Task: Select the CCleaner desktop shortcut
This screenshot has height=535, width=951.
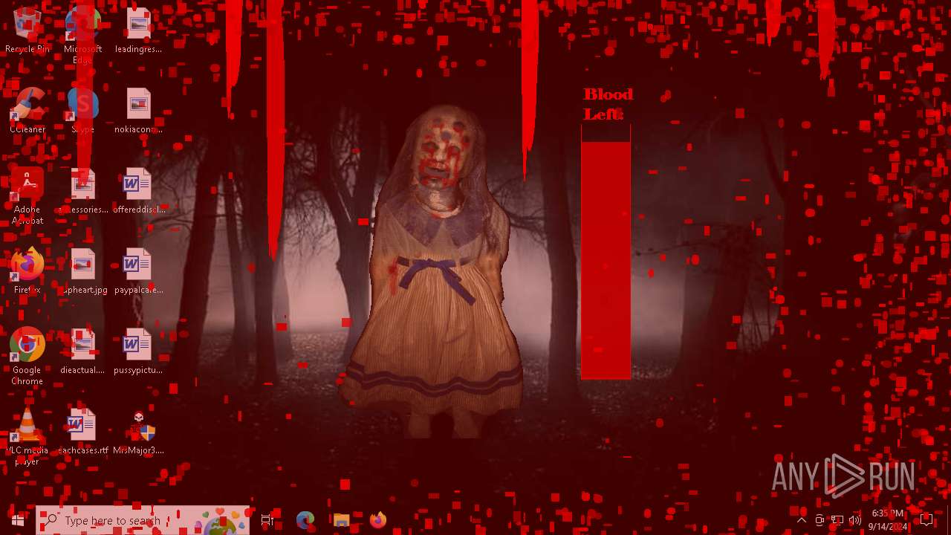Action: (x=27, y=111)
